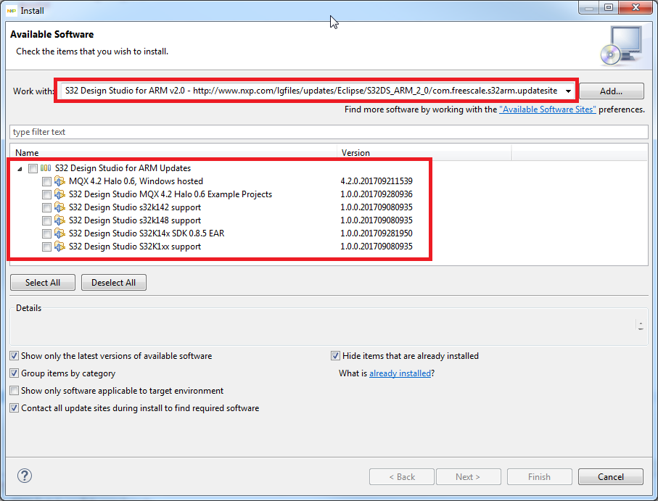
Task: Toggle Show only the latest versions of available software
Action: [15, 356]
